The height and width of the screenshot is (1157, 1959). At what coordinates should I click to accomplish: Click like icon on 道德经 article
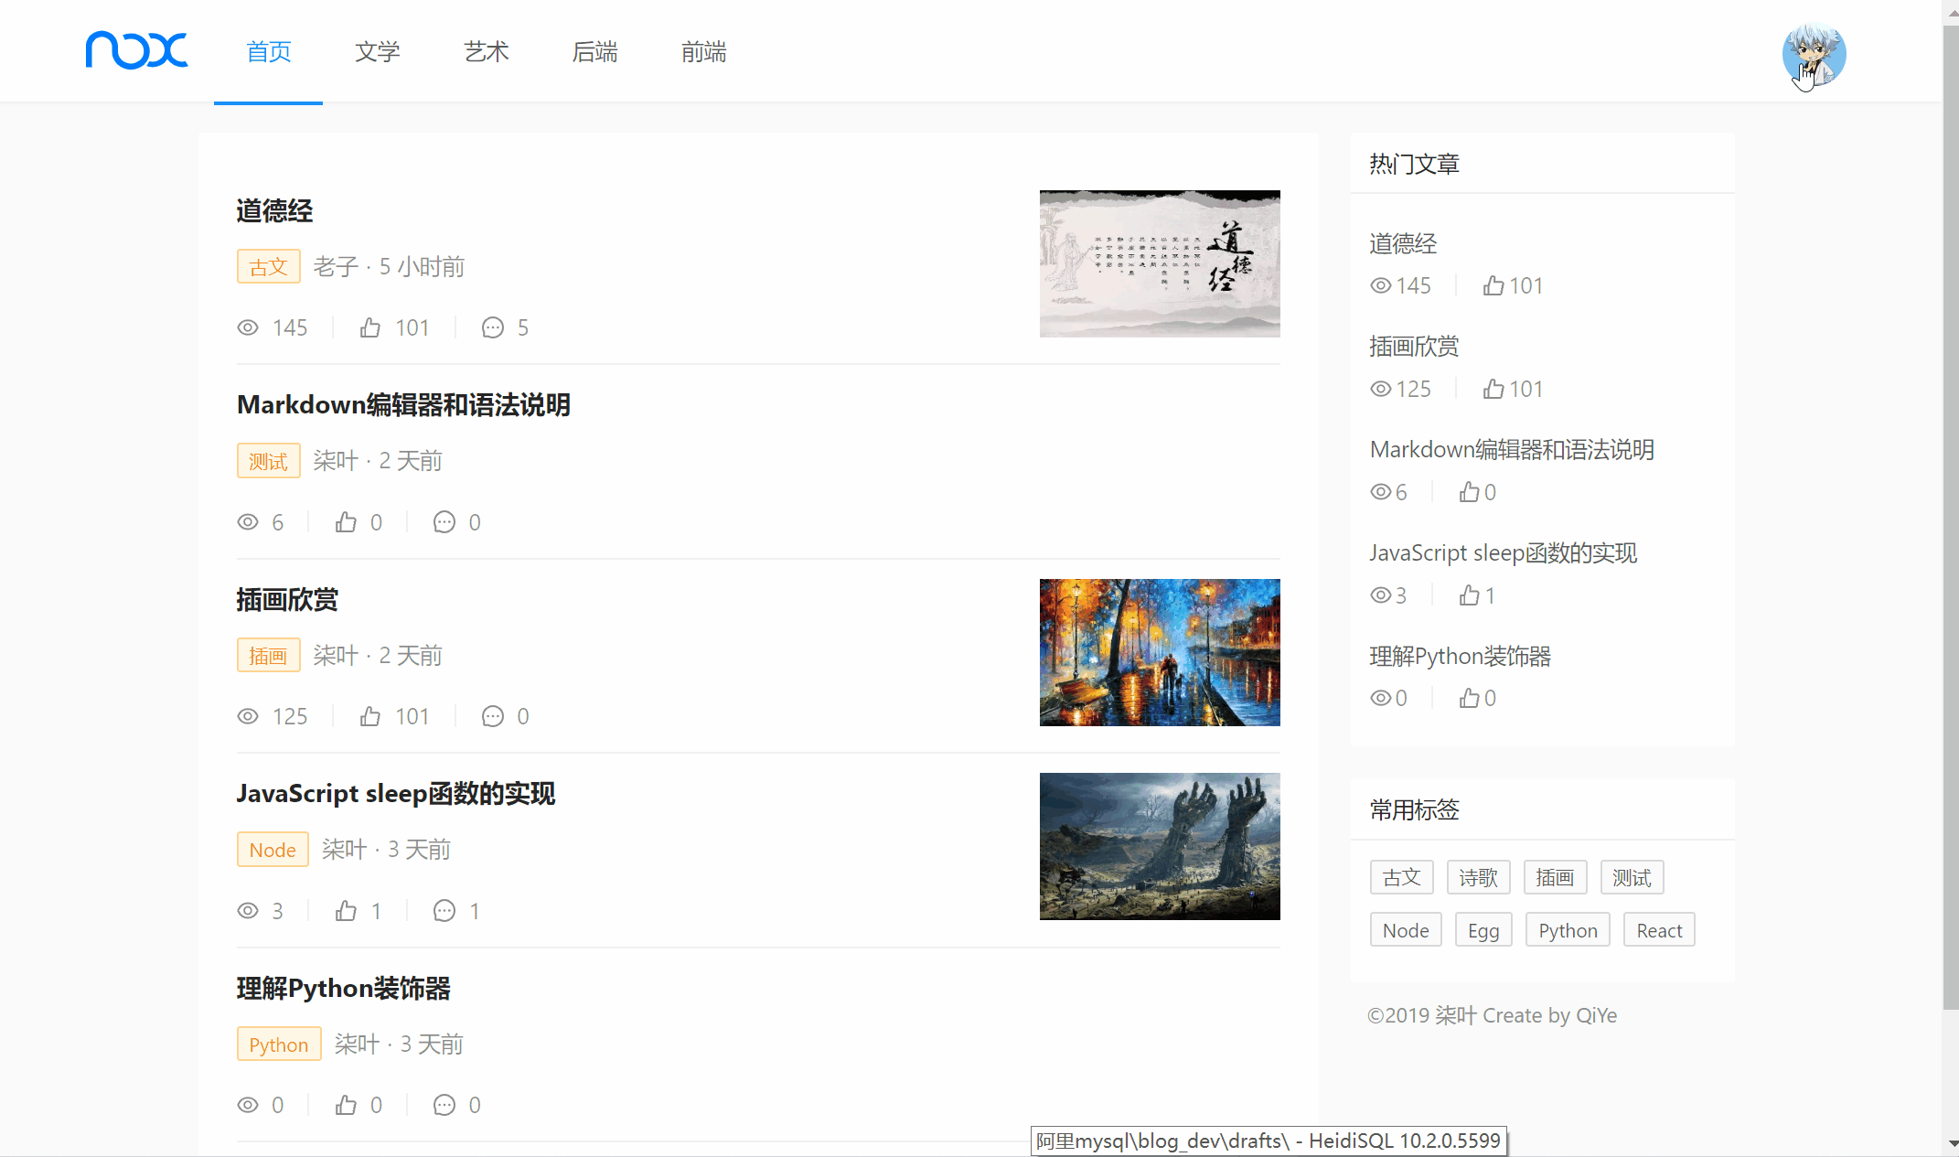pos(370,327)
